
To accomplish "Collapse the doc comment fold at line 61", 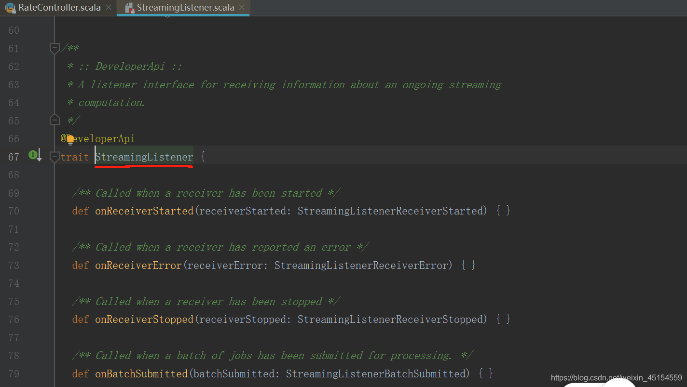I will (x=55, y=48).
